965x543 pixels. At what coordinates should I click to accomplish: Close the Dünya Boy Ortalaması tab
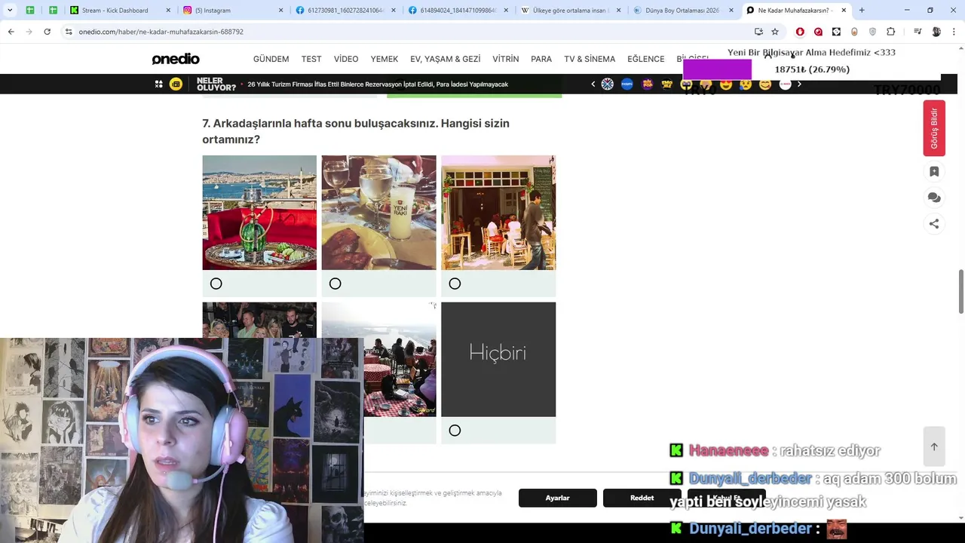[731, 11]
